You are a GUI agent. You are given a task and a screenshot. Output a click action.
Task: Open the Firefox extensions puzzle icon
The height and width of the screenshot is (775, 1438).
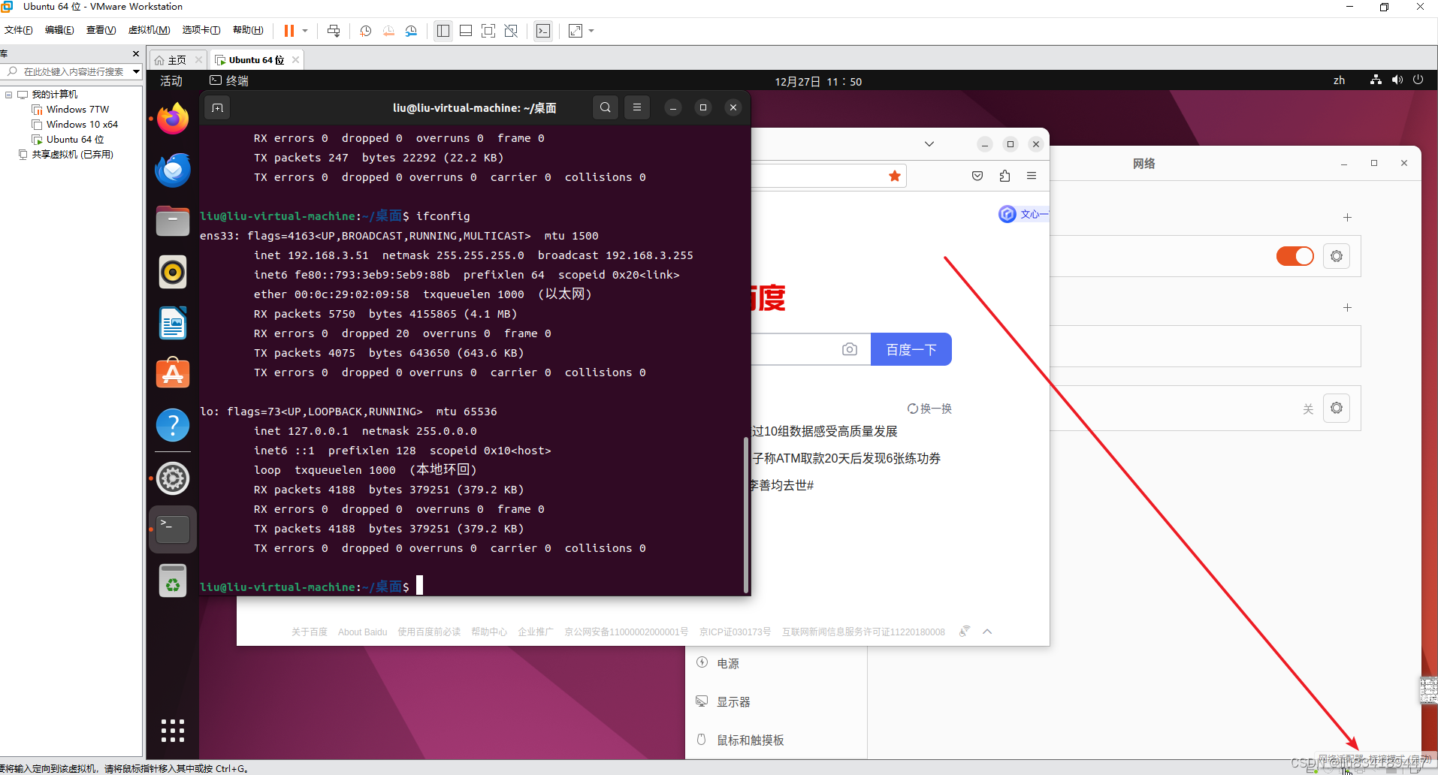pos(1004,176)
